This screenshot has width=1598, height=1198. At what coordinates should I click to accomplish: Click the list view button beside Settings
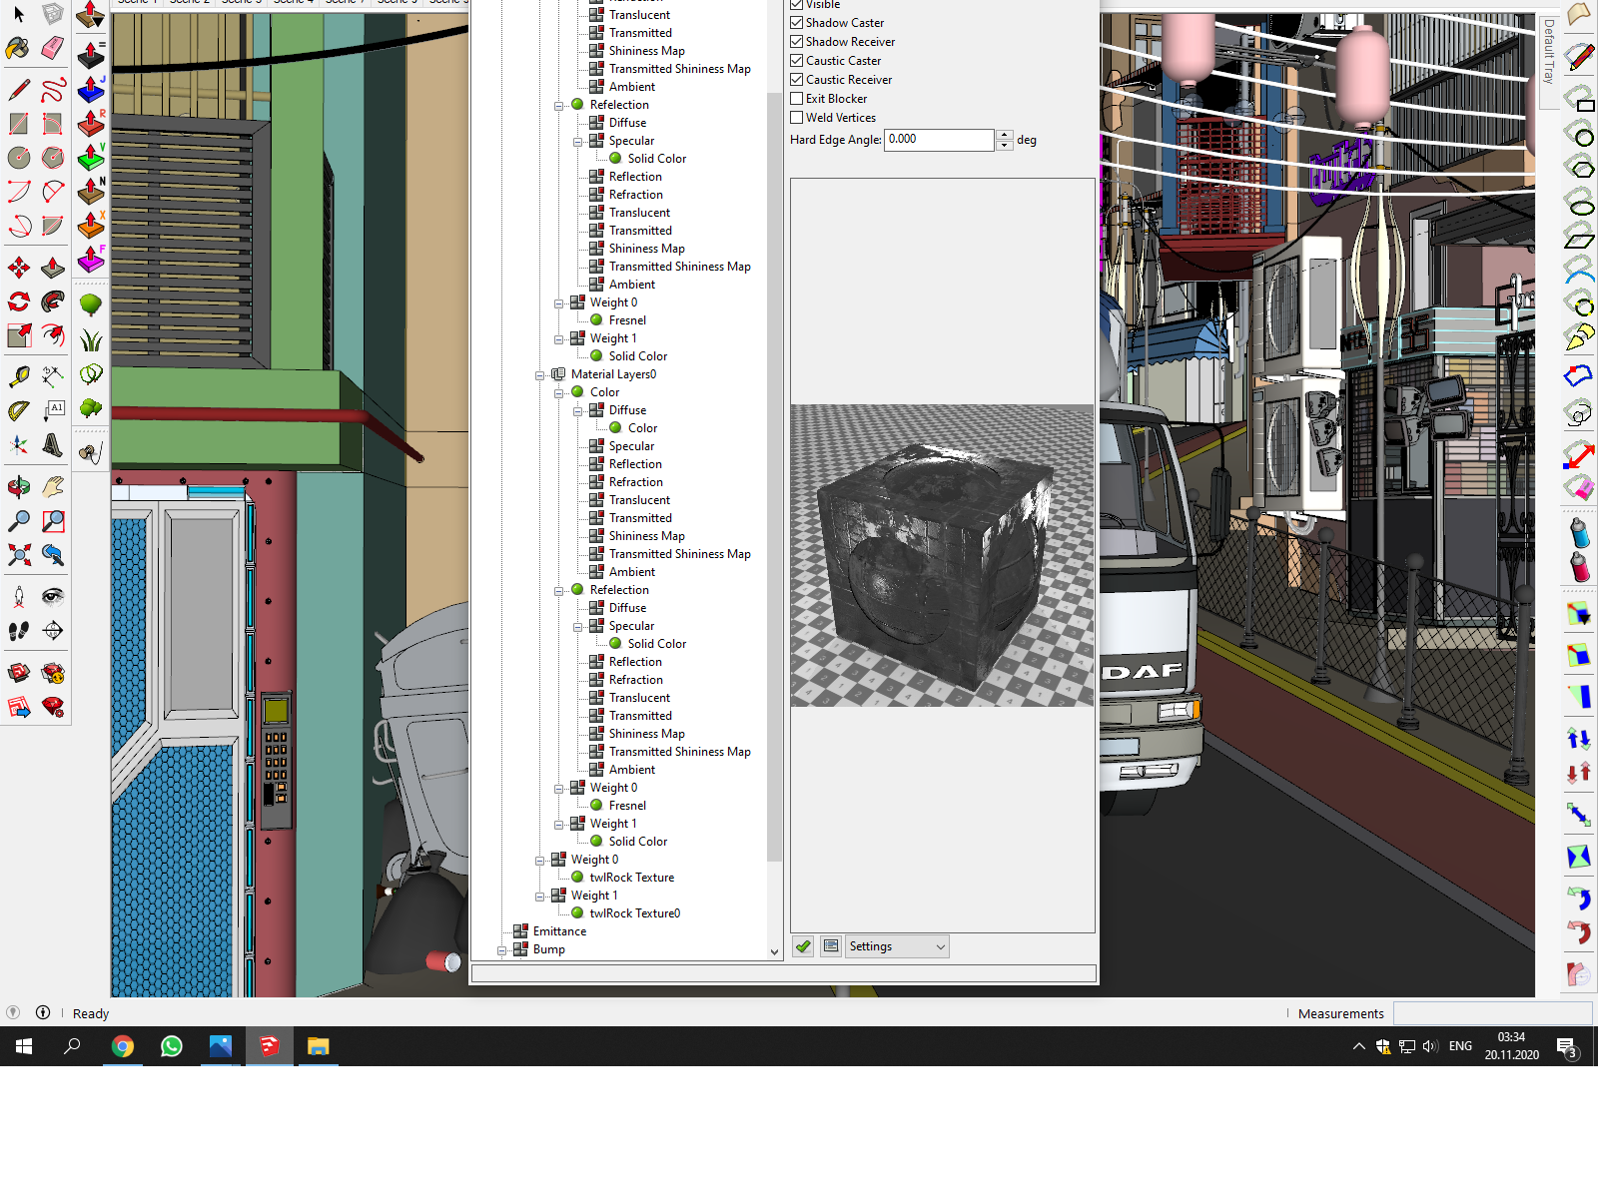coord(831,946)
